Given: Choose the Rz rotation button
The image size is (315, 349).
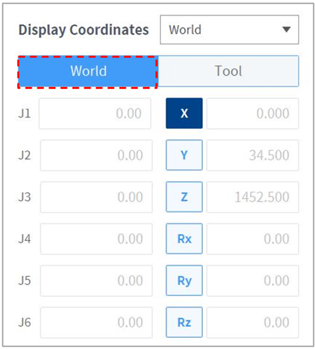Looking at the screenshot, I should [184, 322].
